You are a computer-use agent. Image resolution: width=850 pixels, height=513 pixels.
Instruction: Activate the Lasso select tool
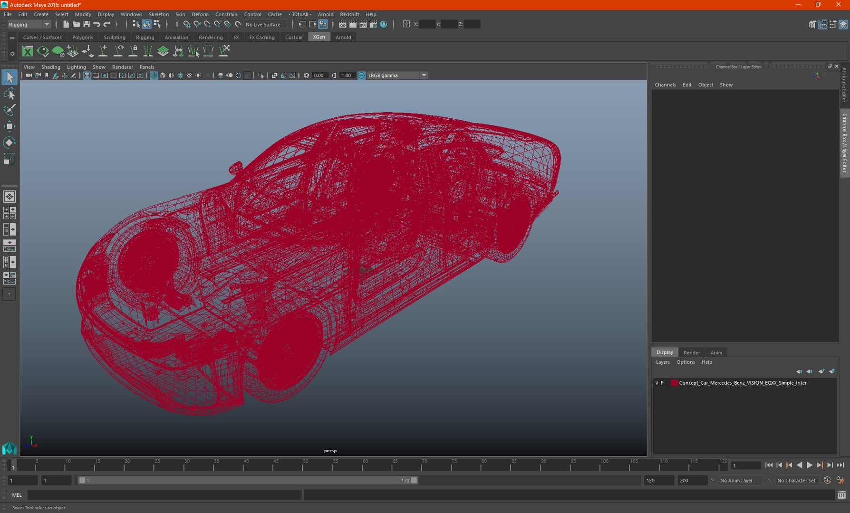pos(9,94)
